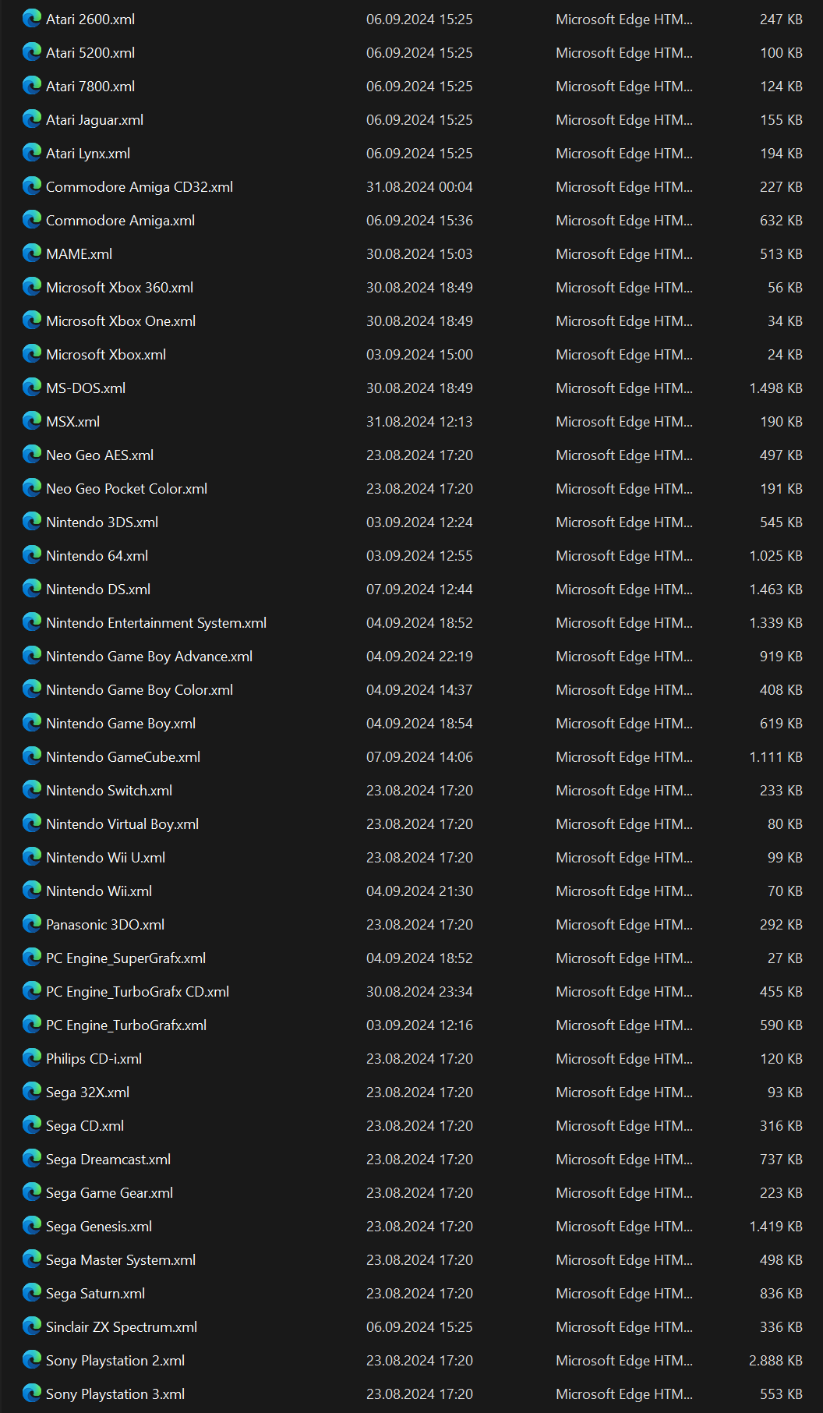Select the name Nintendo Entertainment System.xml
Image resolution: width=823 pixels, height=1413 pixels.
point(156,623)
